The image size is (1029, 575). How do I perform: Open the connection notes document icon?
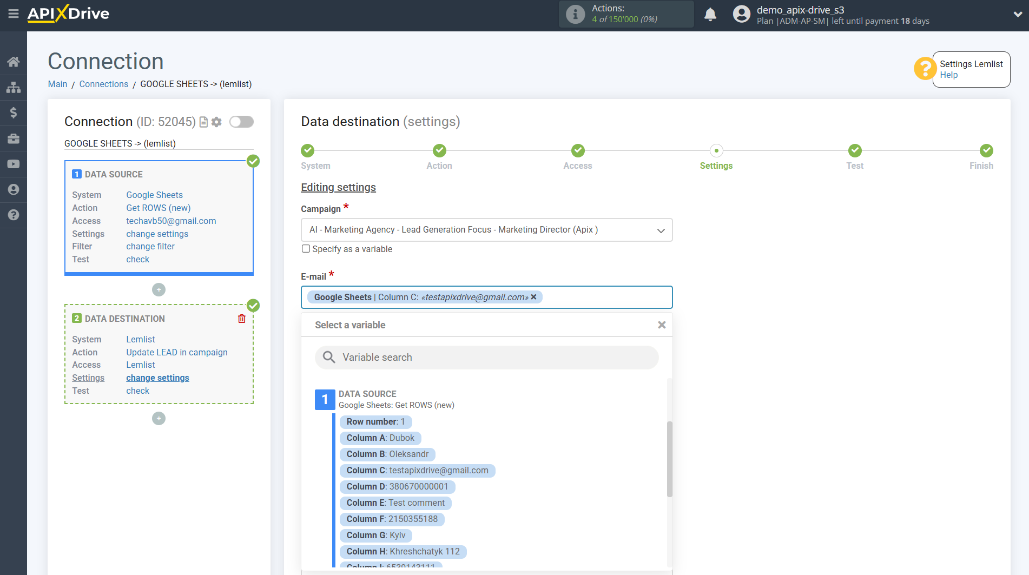coord(203,122)
